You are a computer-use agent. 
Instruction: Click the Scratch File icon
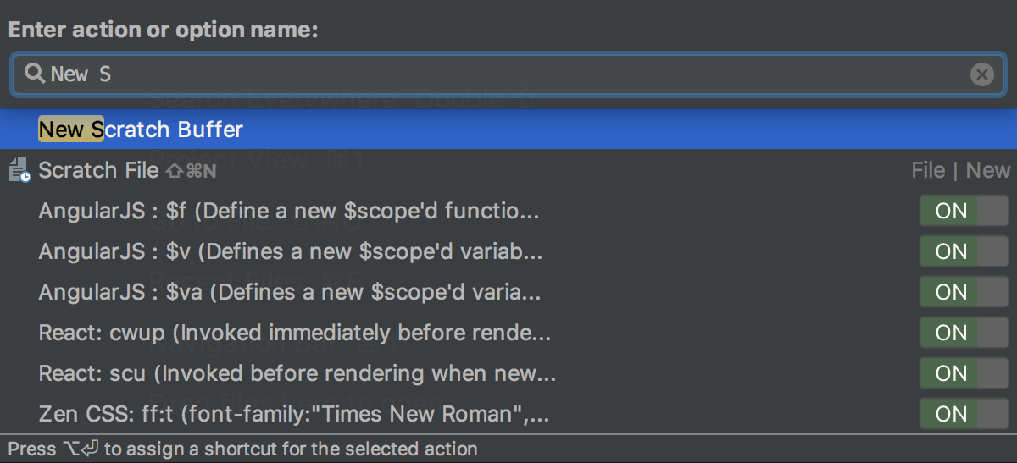click(x=19, y=170)
